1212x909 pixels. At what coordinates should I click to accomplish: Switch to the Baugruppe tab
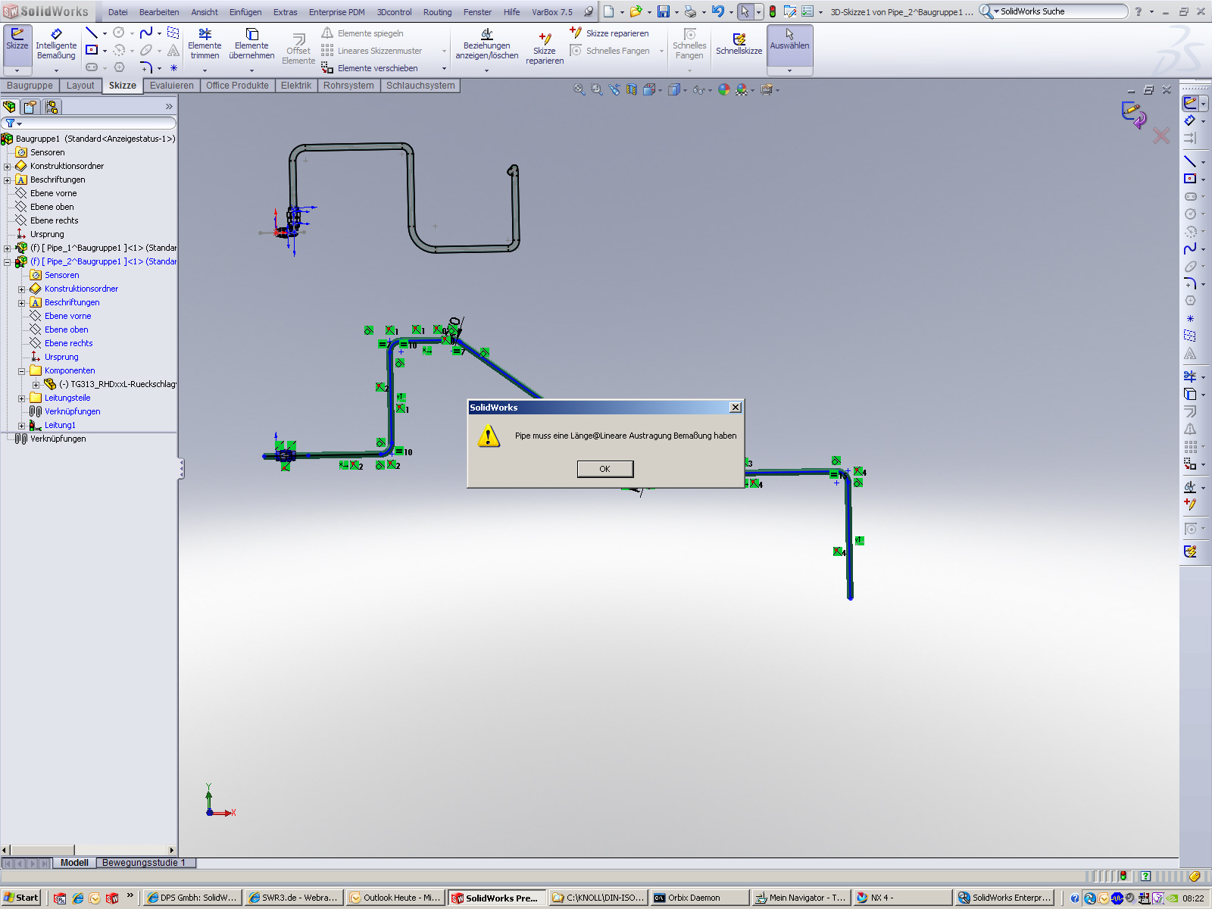point(30,86)
